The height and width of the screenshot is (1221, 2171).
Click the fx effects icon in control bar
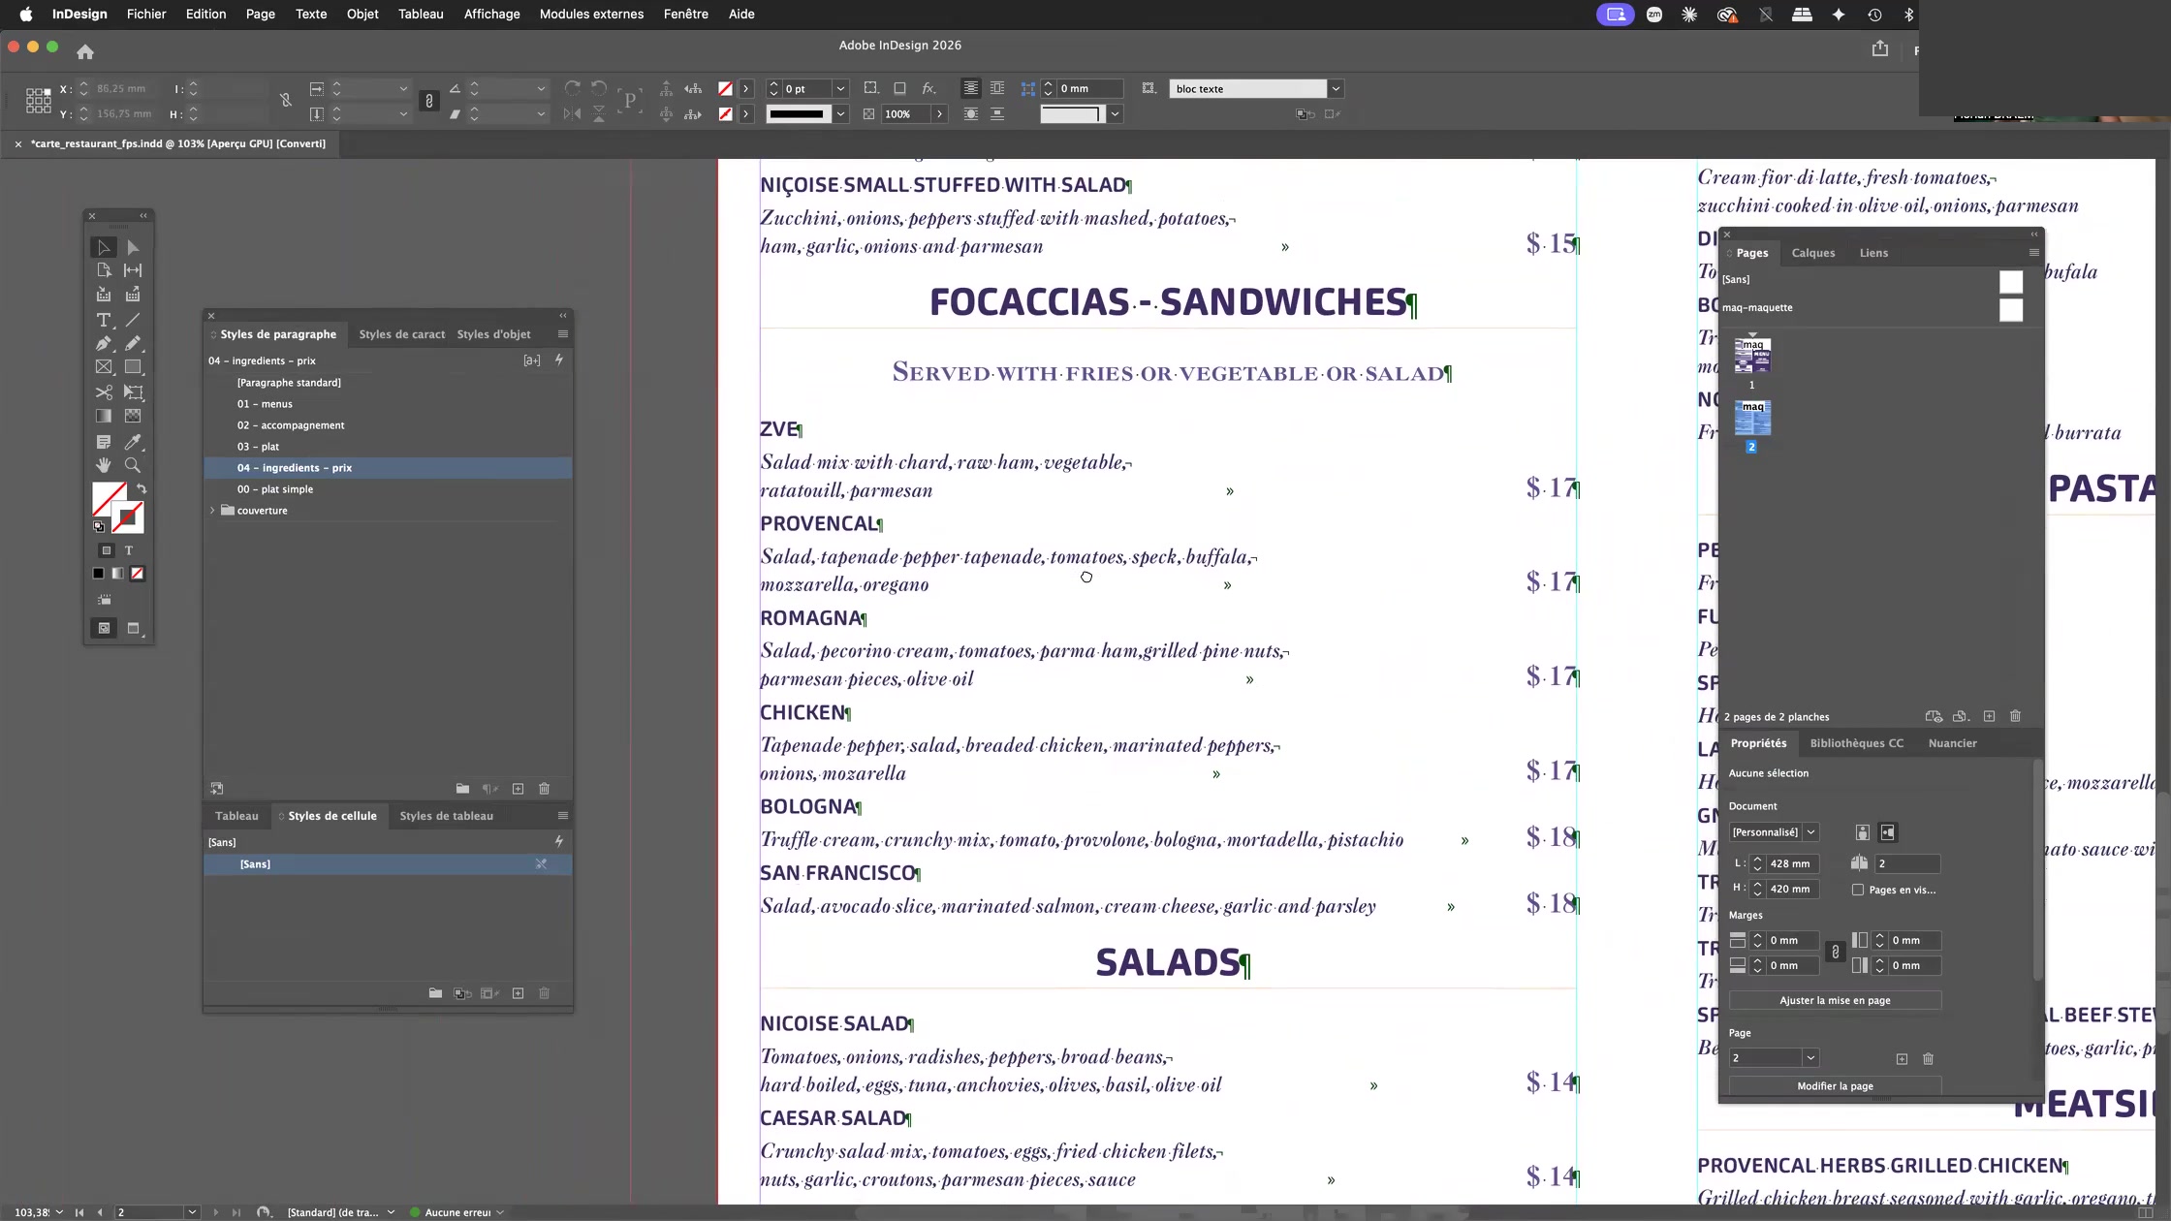[x=928, y=88]
